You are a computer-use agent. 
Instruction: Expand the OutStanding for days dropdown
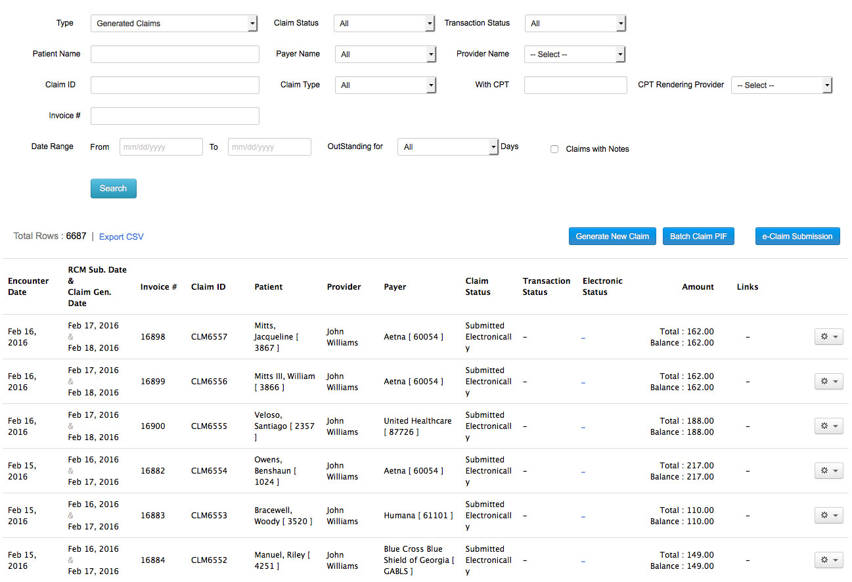(x=448, y=147)
